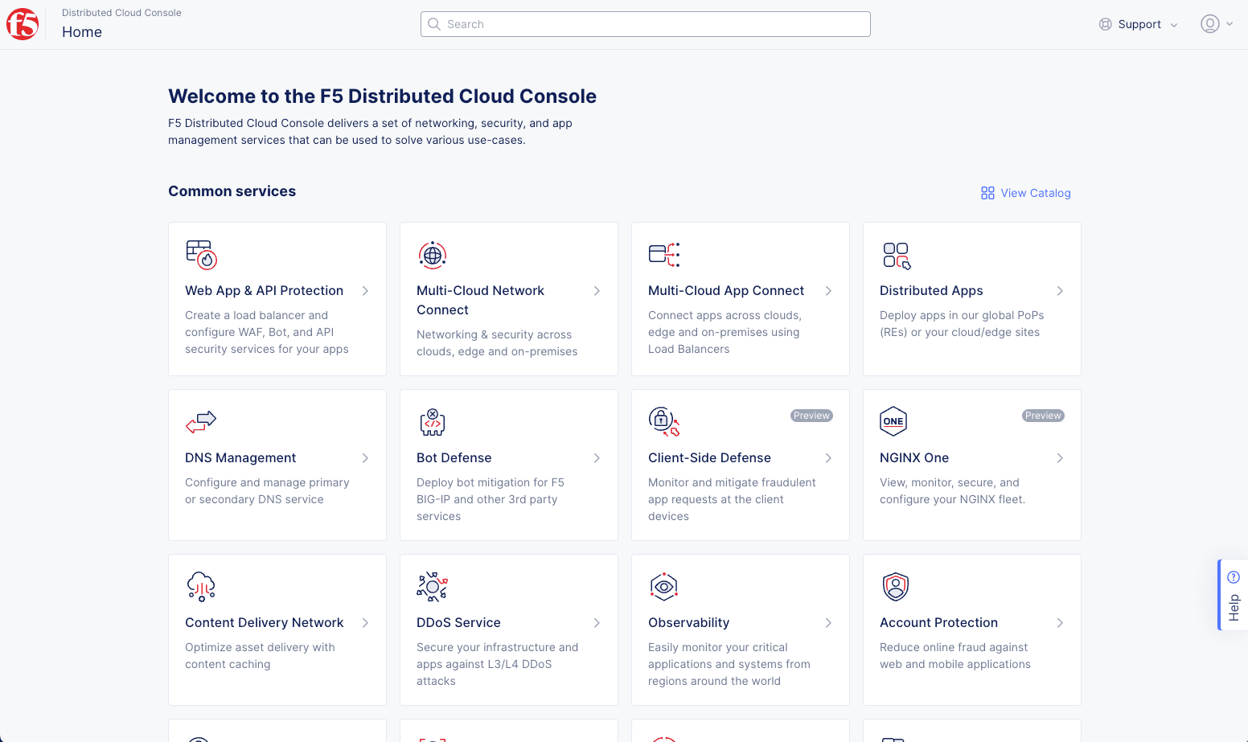Click the Account Protection shield icon
The image size is (1248, 742).
click(x=896, y=587)
